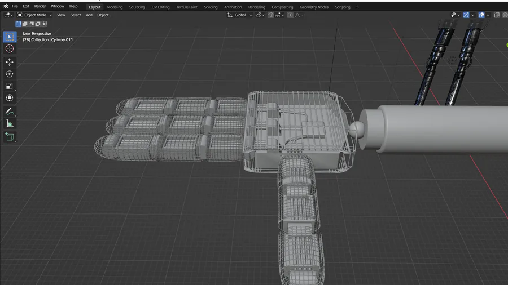Expand gizmo options dropdown arrow

(x=472, y=15)
